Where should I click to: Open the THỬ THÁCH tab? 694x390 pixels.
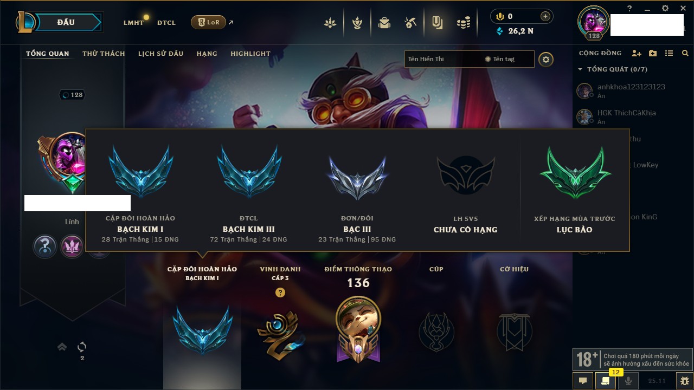(x=104, y=54)
